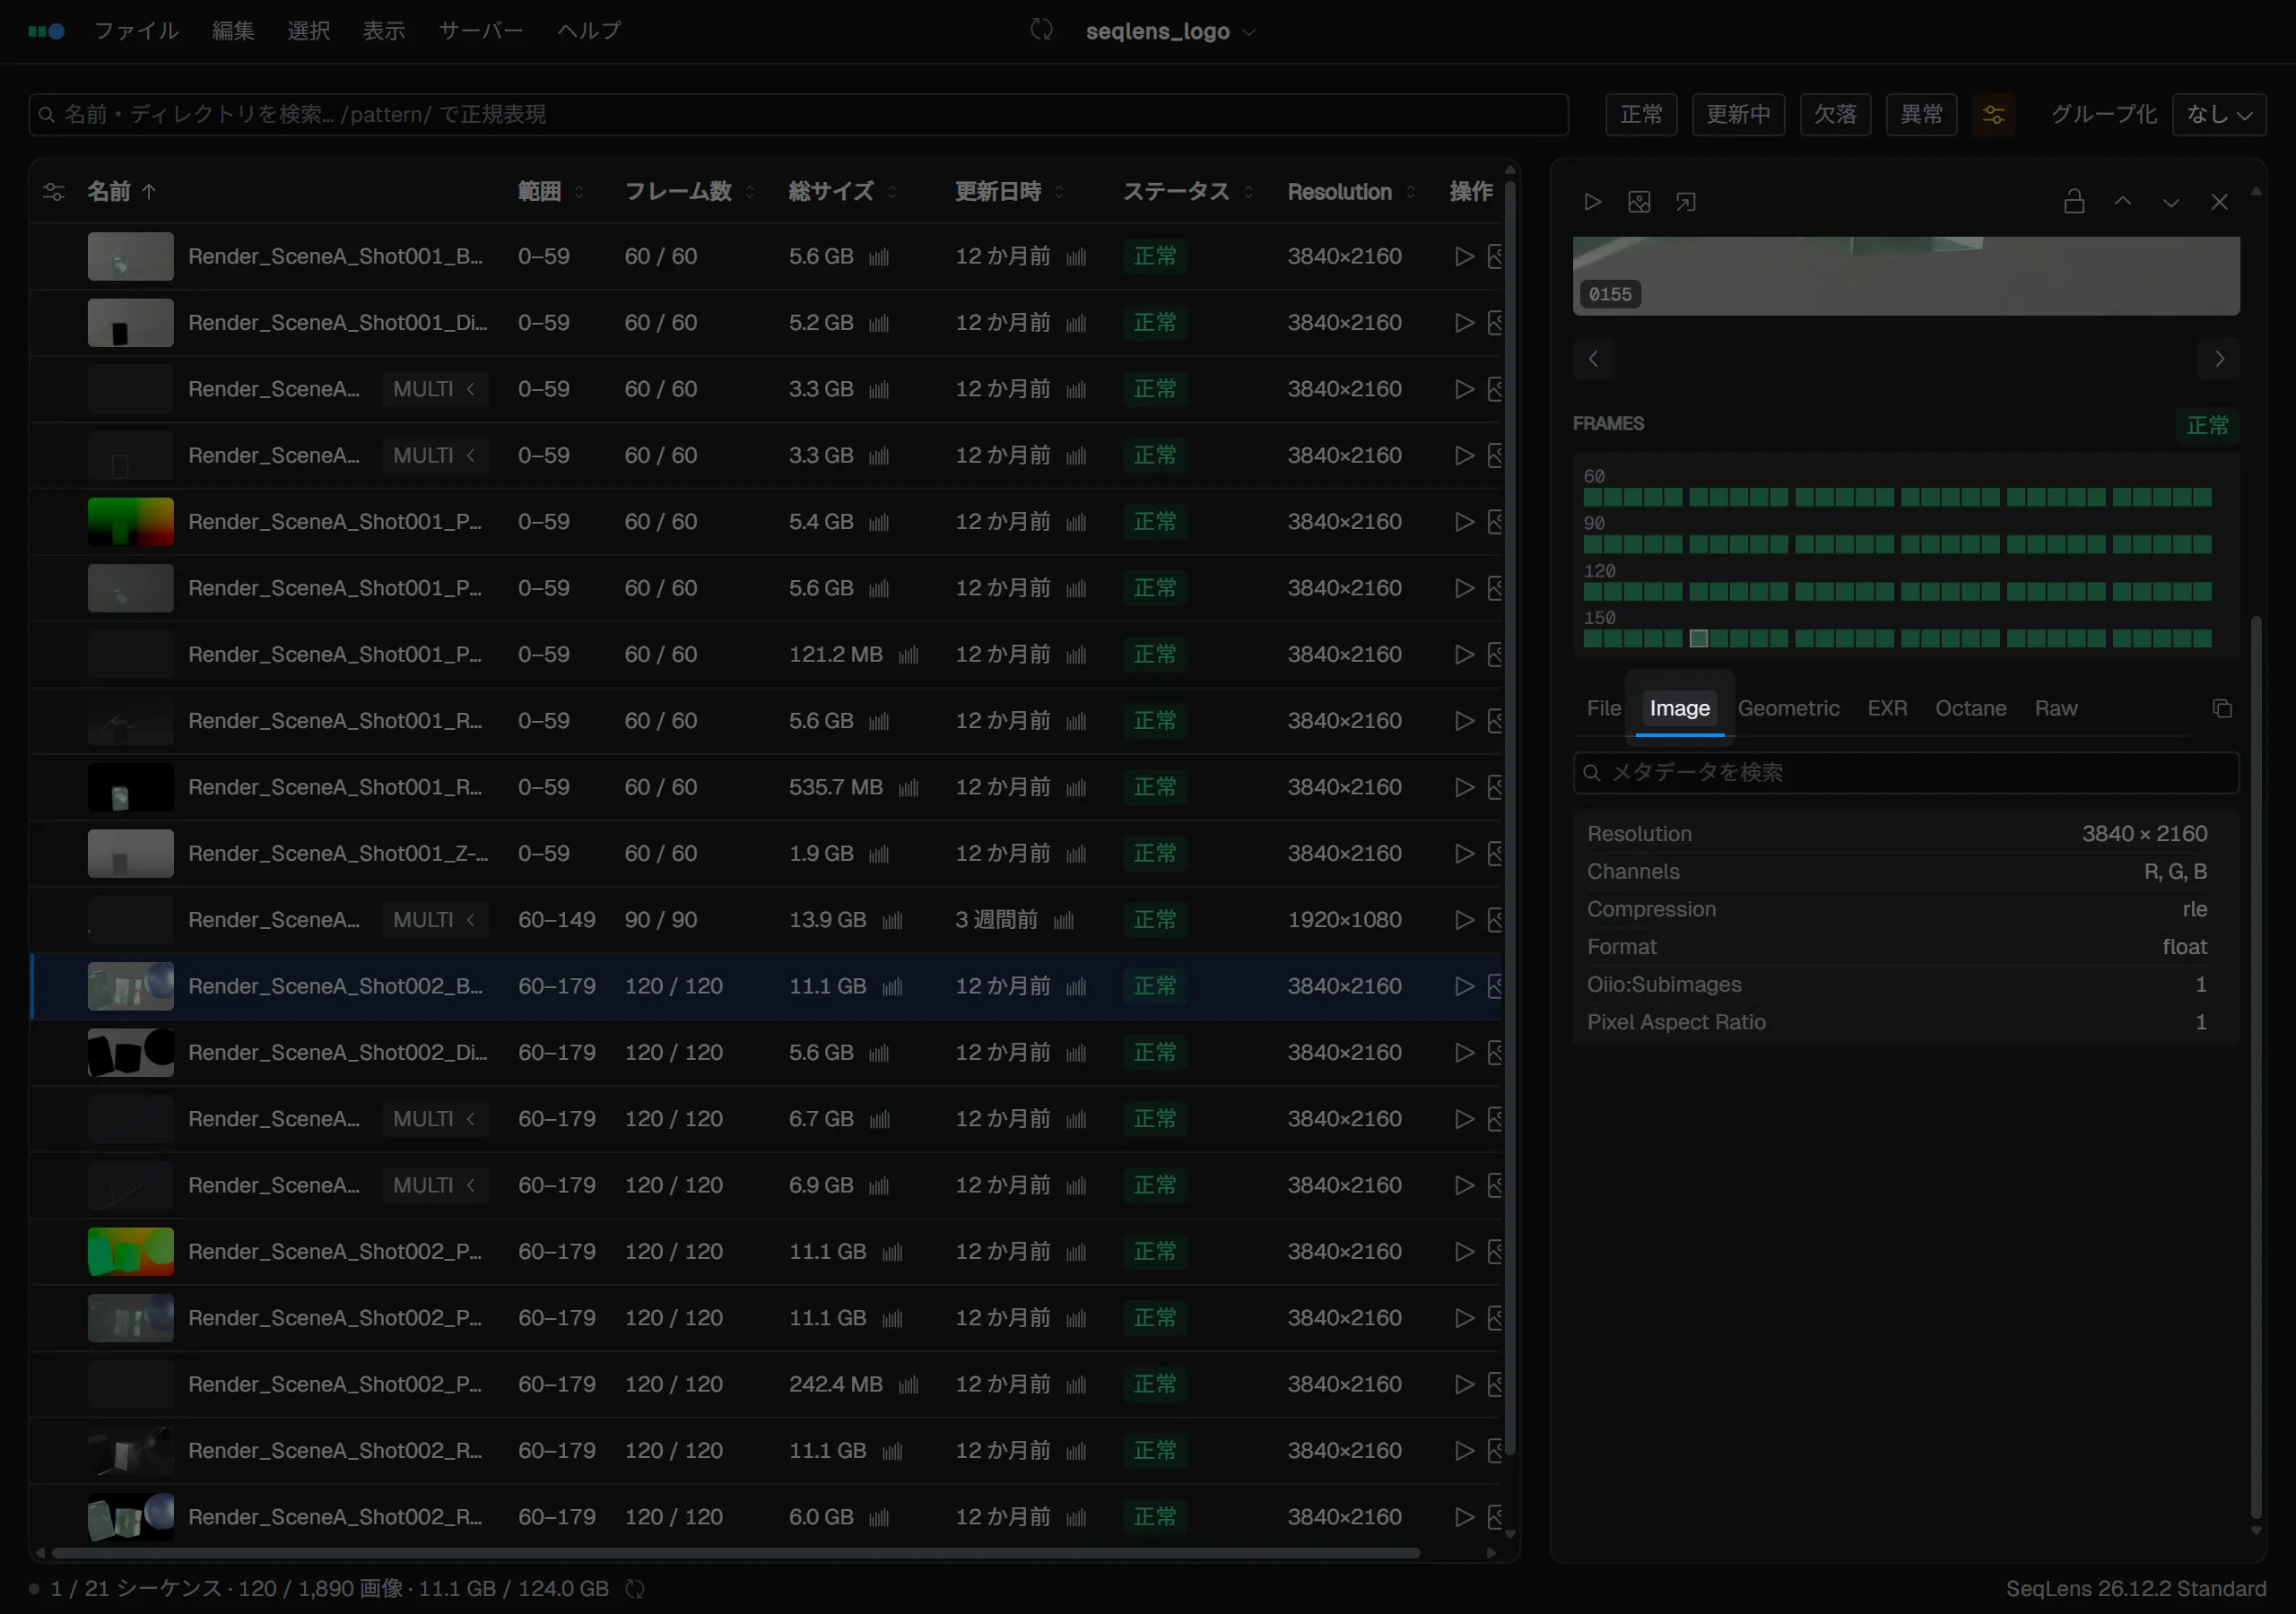Play the sequence from the detail panel toolbar

[1593, 202]
